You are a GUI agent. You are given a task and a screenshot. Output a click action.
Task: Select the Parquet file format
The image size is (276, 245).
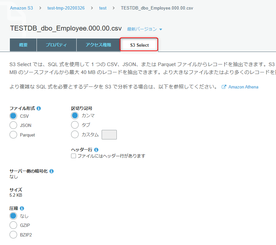point(13,135)
